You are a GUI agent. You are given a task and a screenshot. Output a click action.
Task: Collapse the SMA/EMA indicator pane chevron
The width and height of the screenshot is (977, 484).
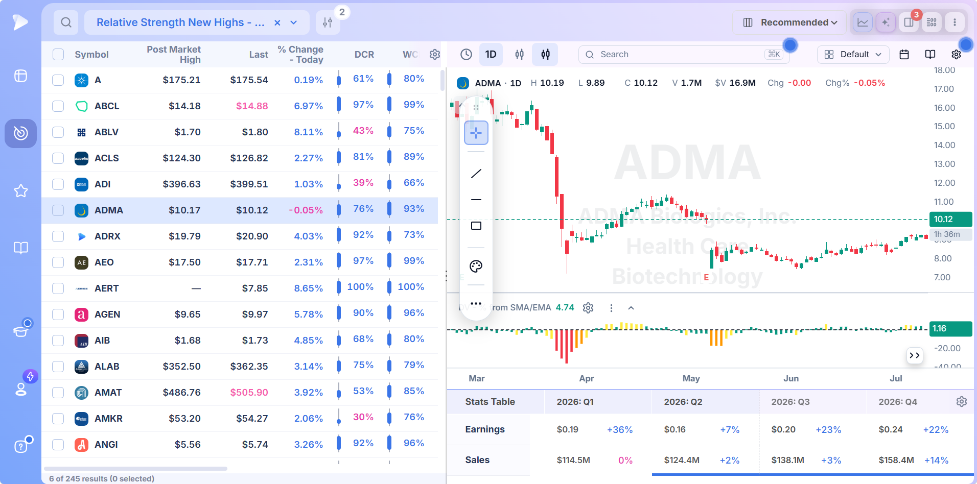631,308
